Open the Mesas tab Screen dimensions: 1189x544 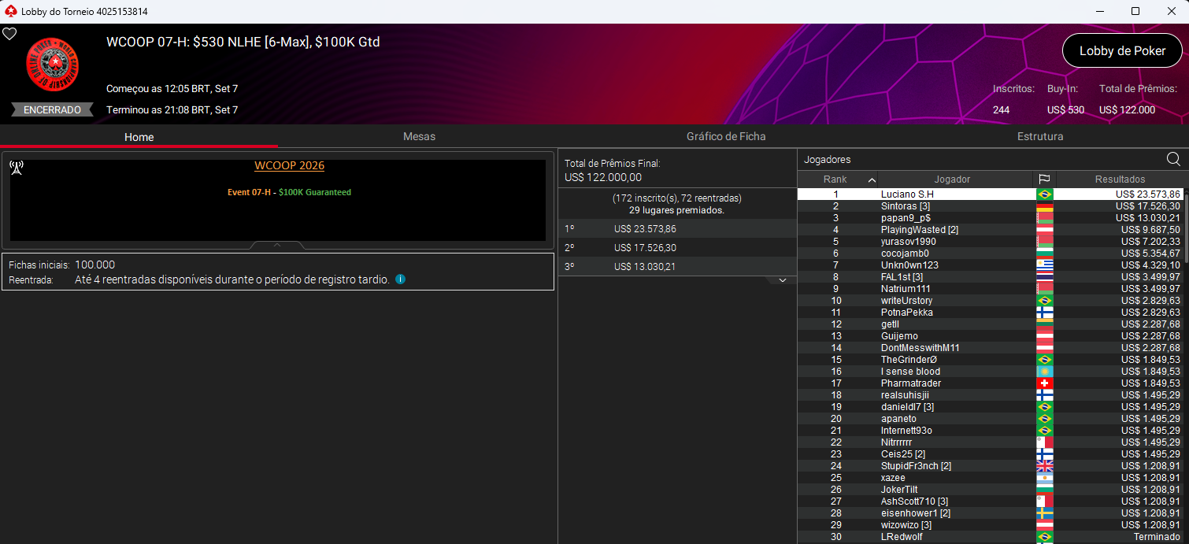coord(419,136)
